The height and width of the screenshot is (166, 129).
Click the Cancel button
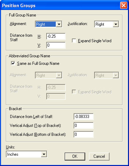tap(99, 156)
